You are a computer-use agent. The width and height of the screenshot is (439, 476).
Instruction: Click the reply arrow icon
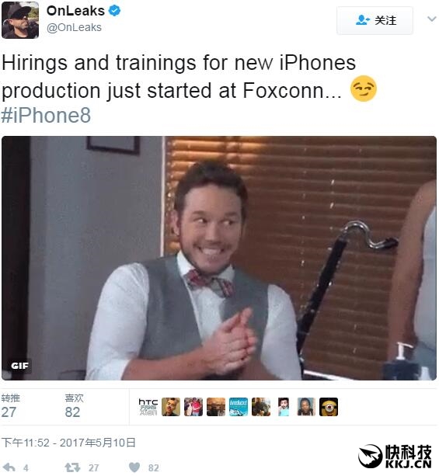(9, 467)
